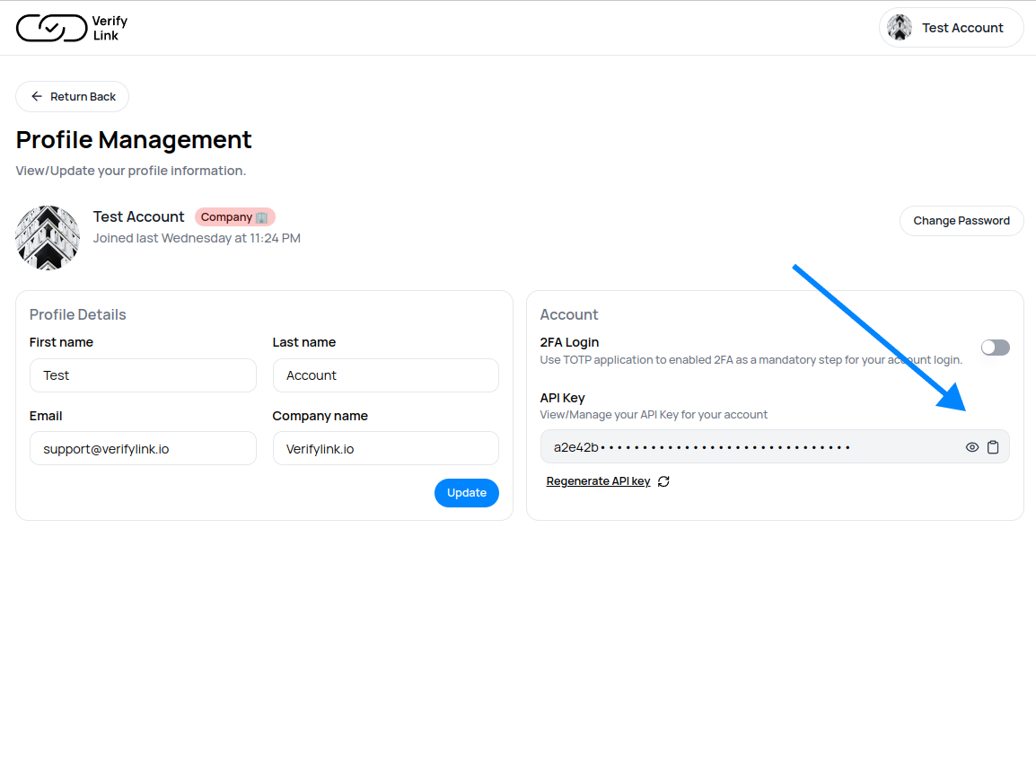
Task: Open the Test Account user menu
Action: (952, 28)
